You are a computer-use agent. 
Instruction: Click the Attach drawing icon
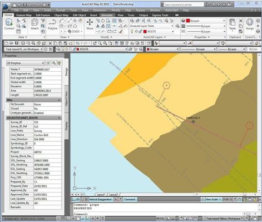34,24
